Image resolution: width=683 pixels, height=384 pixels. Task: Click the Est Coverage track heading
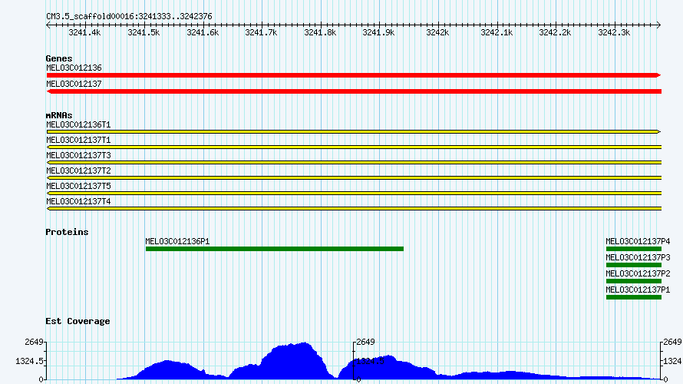pos(78,322)
